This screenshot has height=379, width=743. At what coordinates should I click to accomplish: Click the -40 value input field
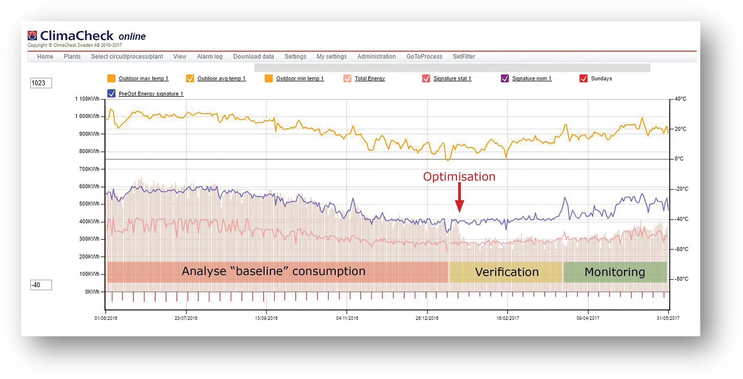pyautogui.click(x=41, y=285)
